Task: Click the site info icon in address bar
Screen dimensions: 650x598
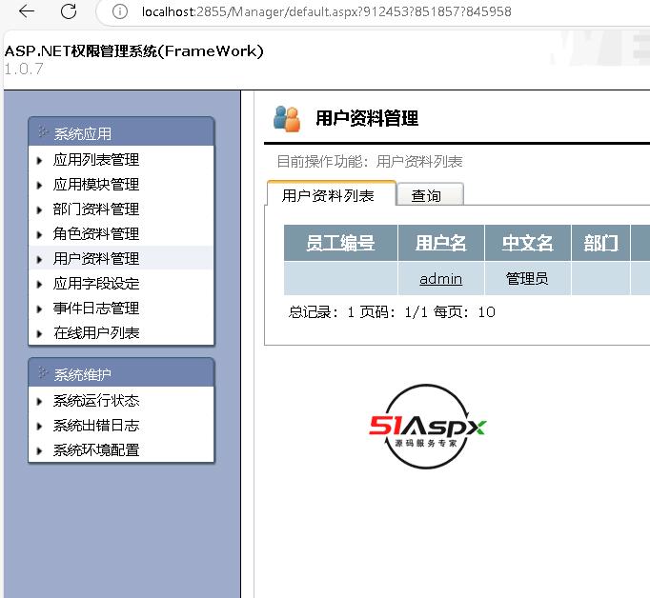Action: 120,11
